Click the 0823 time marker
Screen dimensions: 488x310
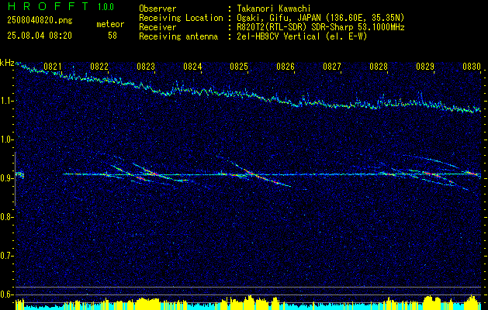pyautogui.click(x=146, y=66)
